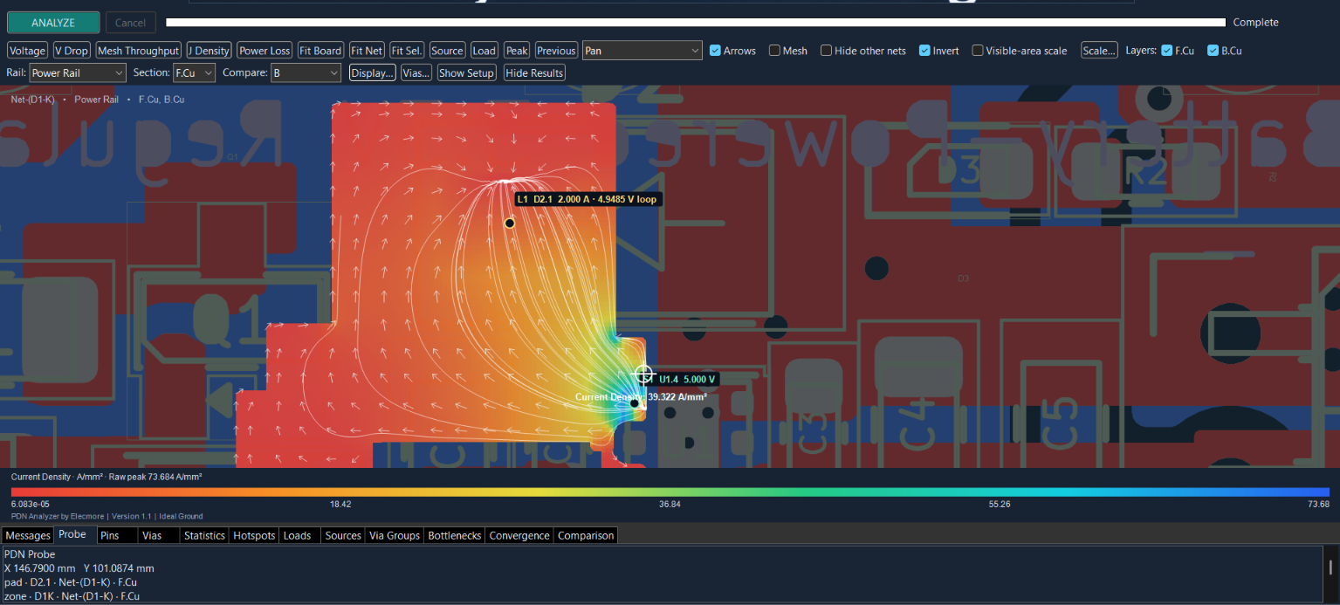Image resolution: width=1340 pixels, height=605 pixels.
Task: Open the Section dropdown showing F.Cu
Action: click(194, 73)
